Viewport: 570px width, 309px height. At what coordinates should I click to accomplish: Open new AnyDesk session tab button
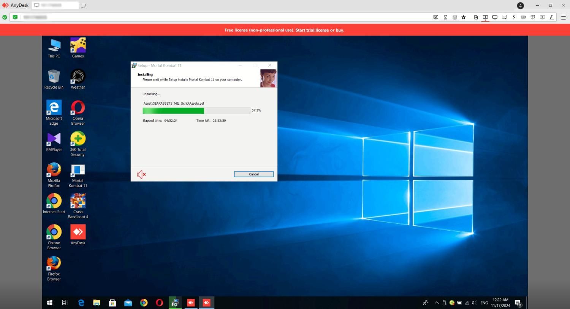coord(83,5)
